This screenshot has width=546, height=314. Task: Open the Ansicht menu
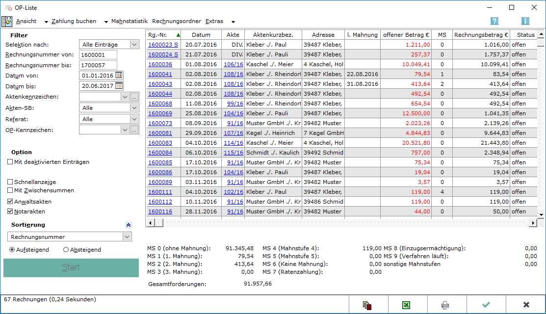pyautogui.click(x=26, y=21)
